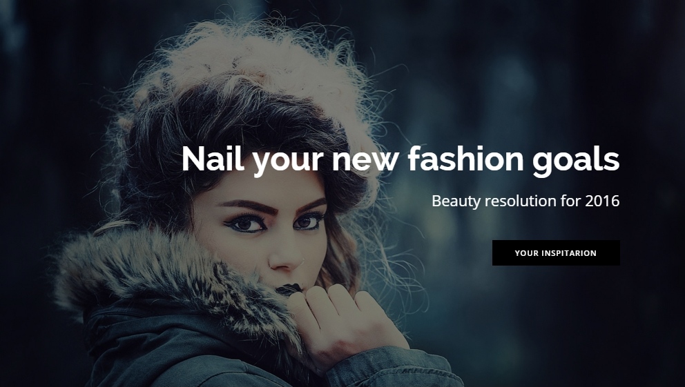Select the 'Nail your new fashion goals' headline
The image size is (685, 387).
tap(401, 159)
